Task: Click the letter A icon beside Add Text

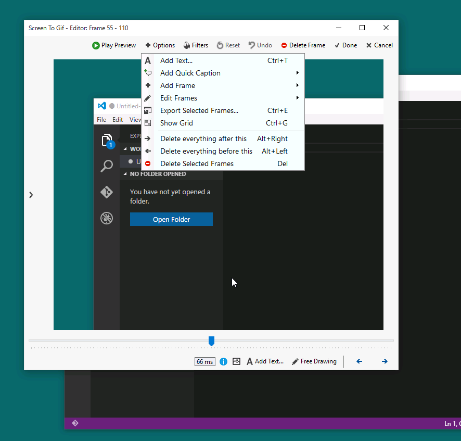Action: pyautogui.click(x=148, y=60)
